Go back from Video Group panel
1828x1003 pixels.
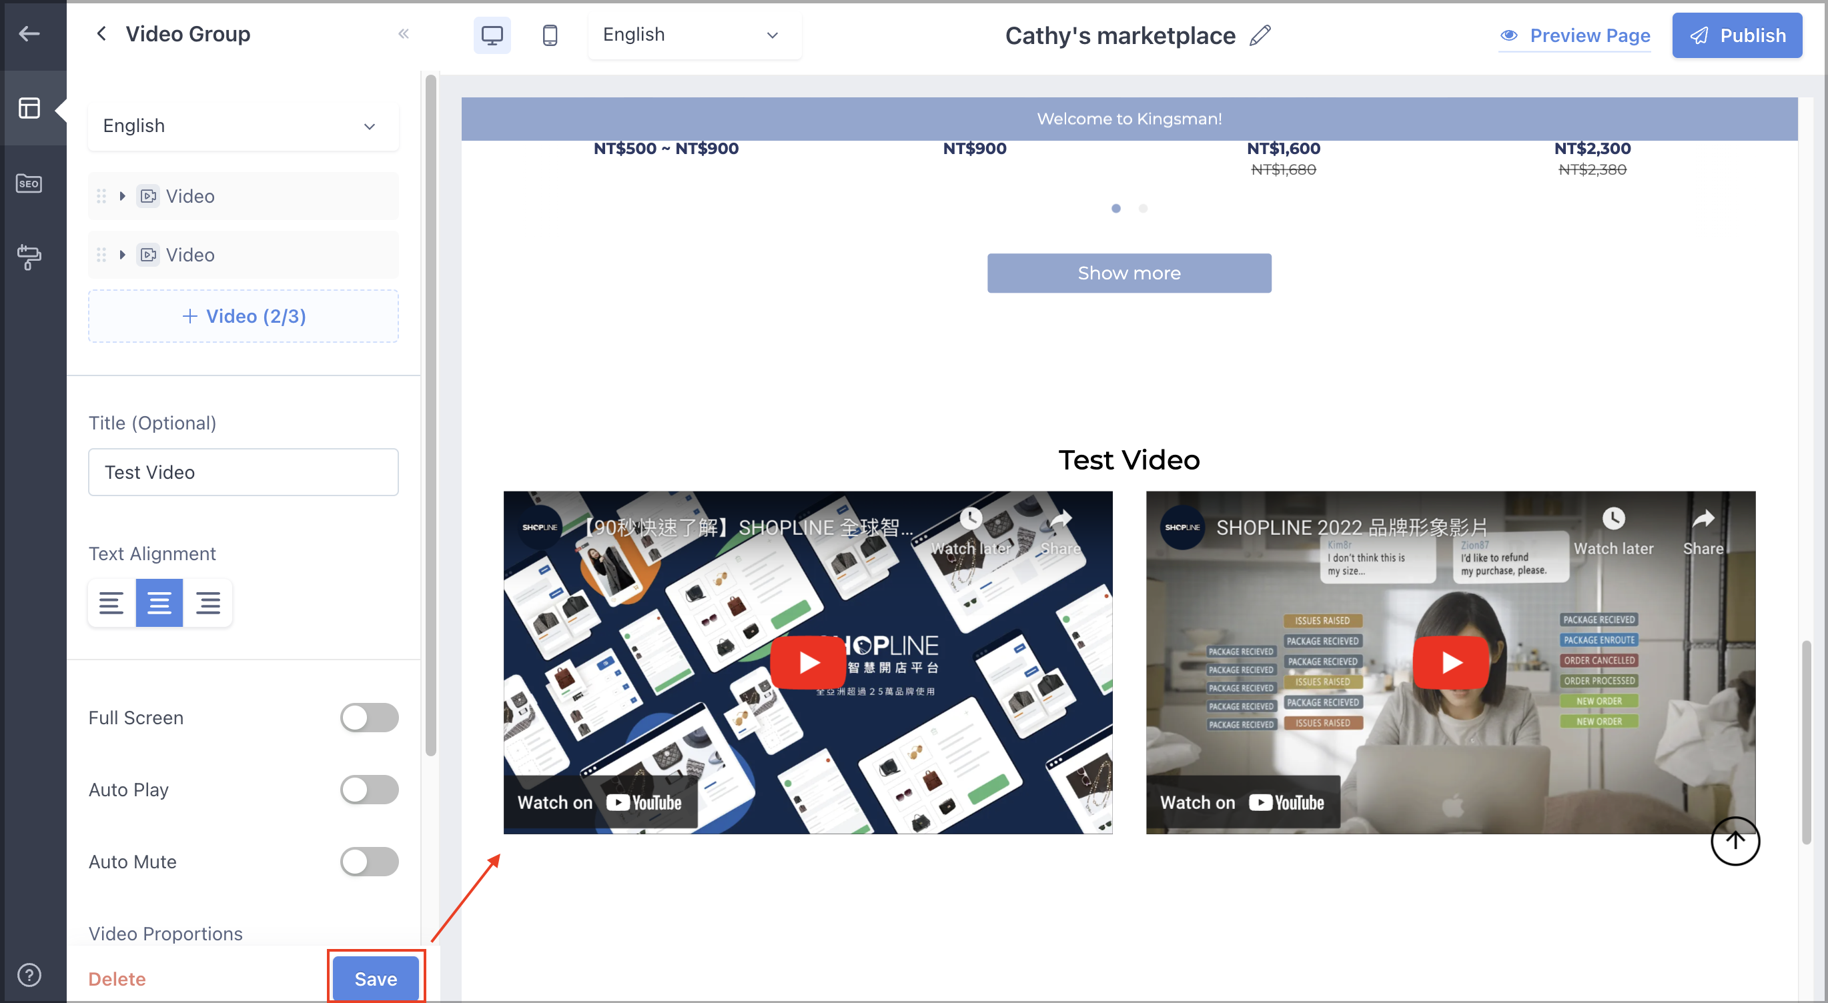(x=101, y=33)
